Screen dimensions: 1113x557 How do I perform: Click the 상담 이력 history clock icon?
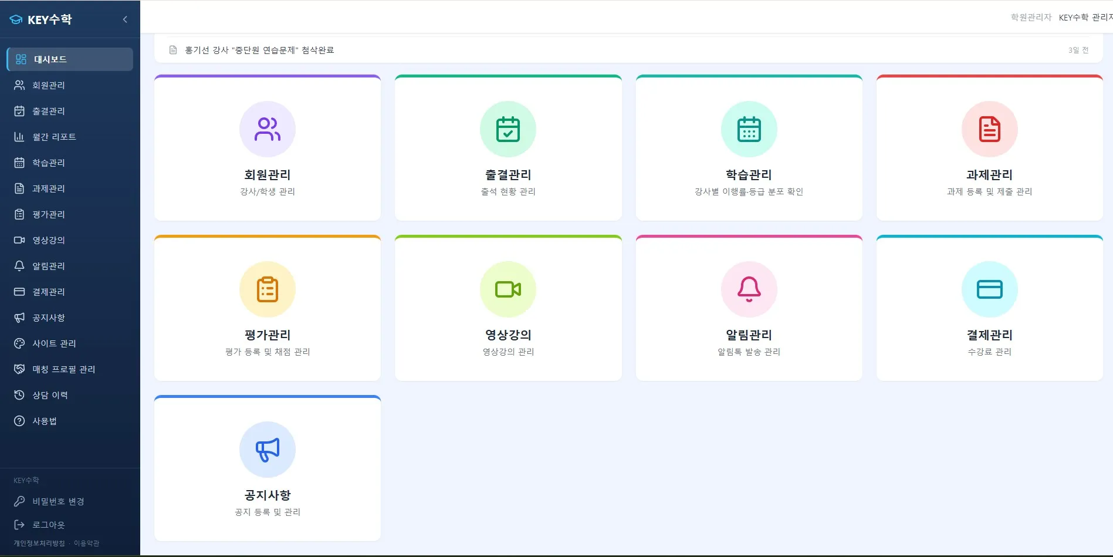point(19,395)
